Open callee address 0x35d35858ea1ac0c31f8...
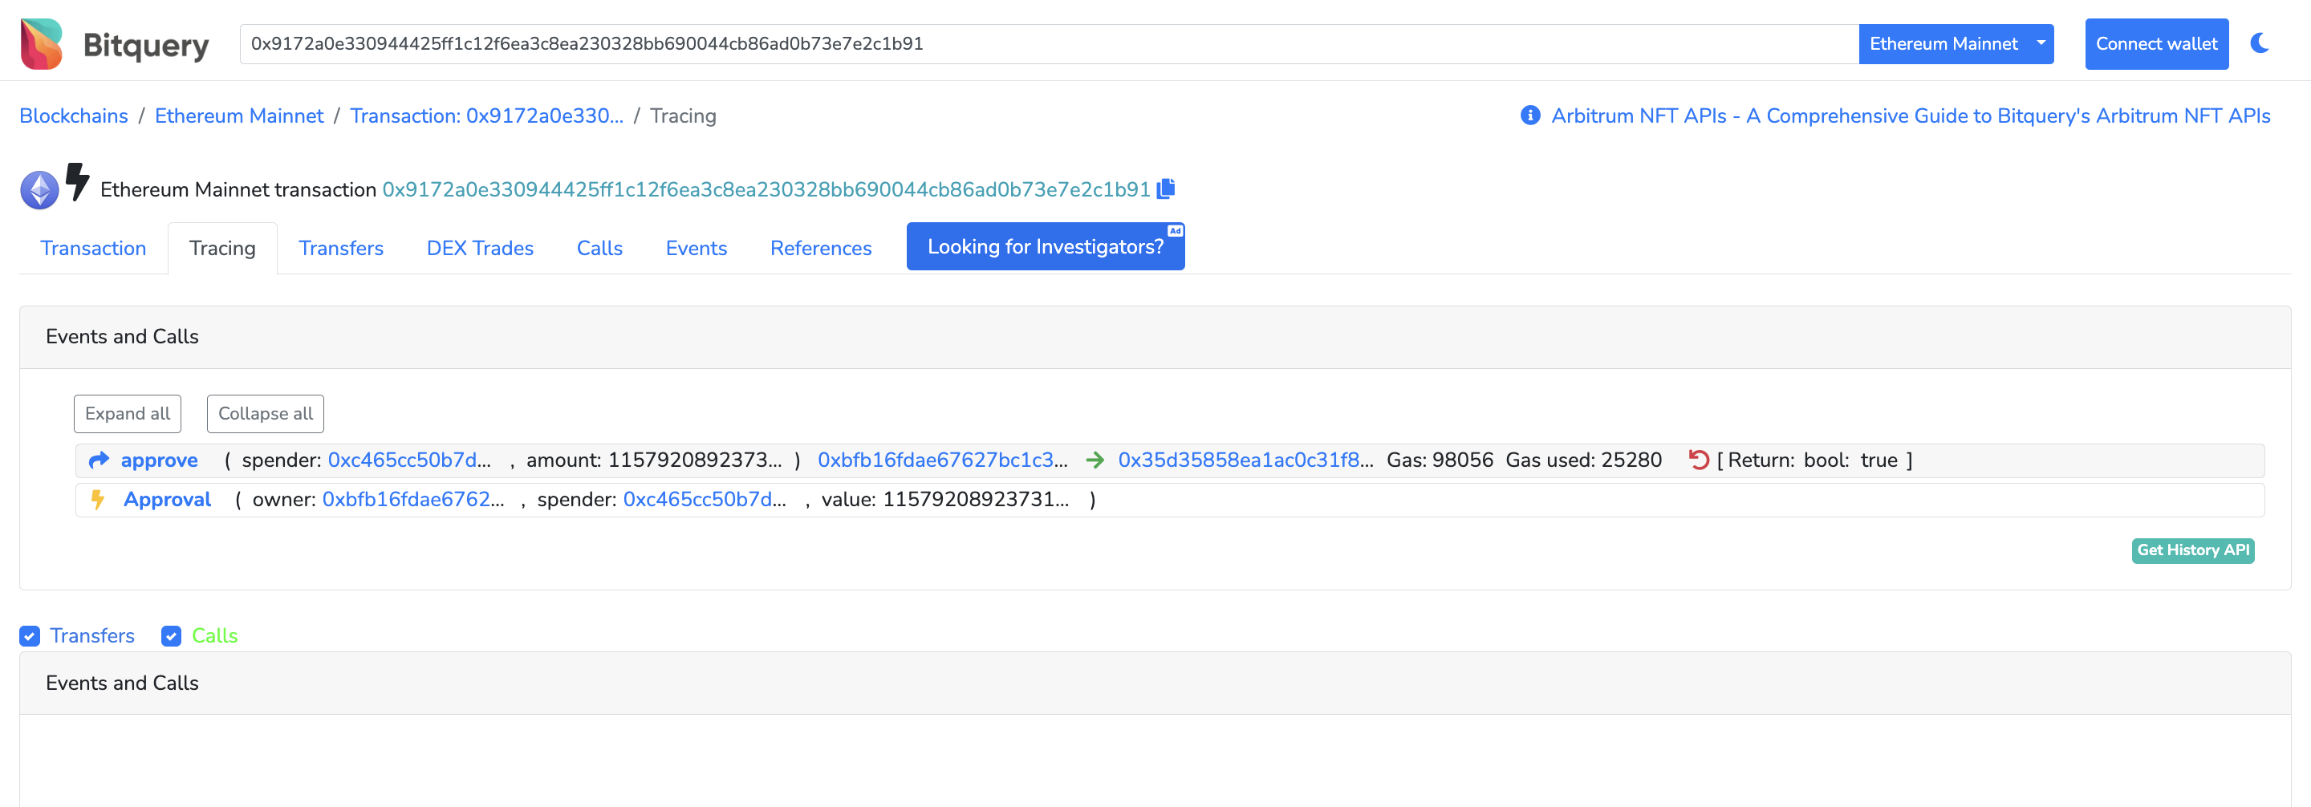2311x807 pixels. 1245,460
